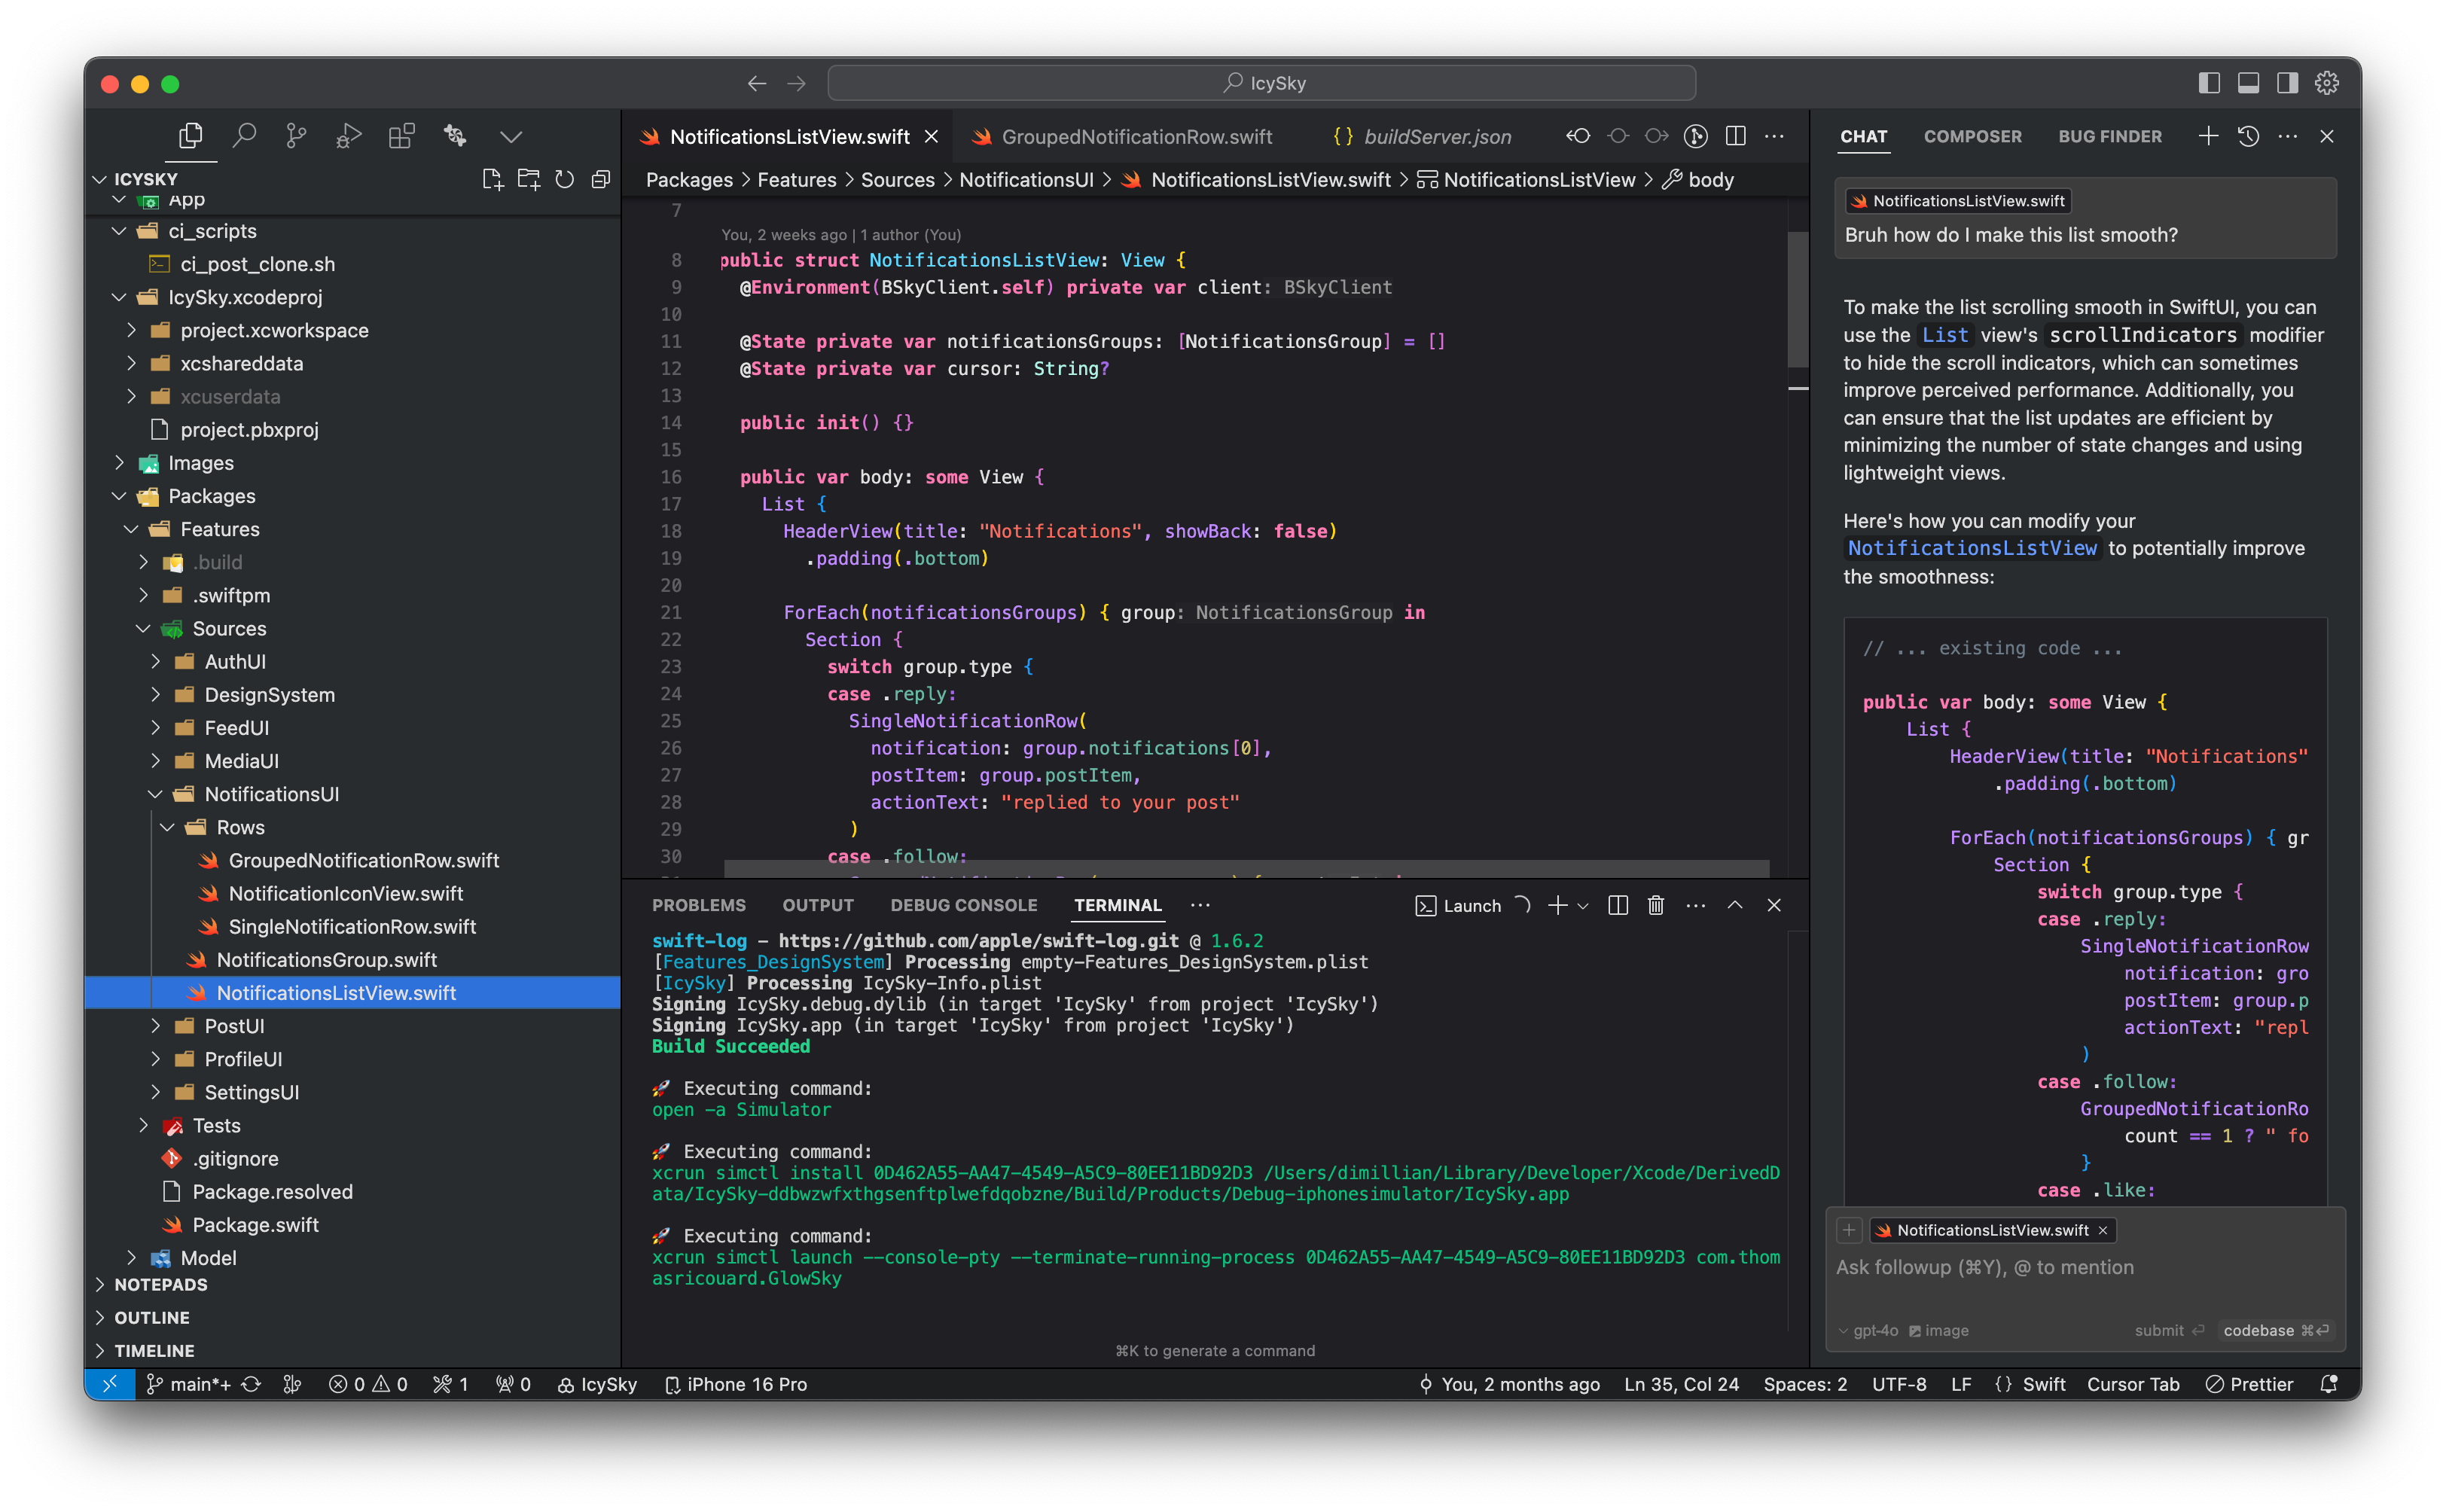Split the editor to the right
Viewport: 2446px width, 1512px height.
(x=1736, y=136)
